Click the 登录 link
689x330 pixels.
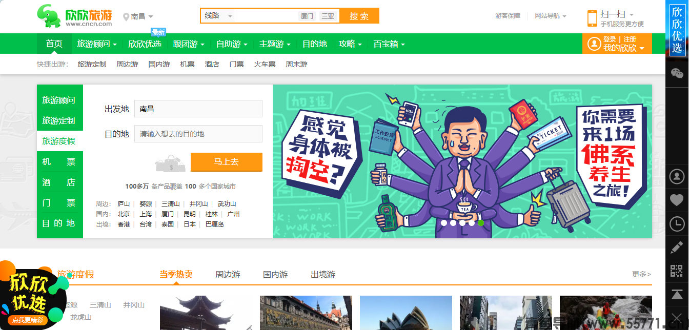pyautogui.click(x=610, y=39)
